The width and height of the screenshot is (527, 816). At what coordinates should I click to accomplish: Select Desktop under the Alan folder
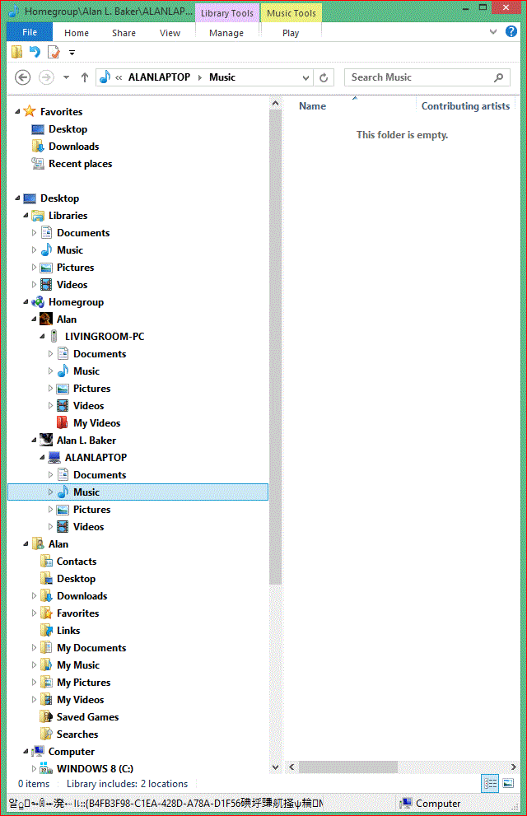[x=76, y=579]
